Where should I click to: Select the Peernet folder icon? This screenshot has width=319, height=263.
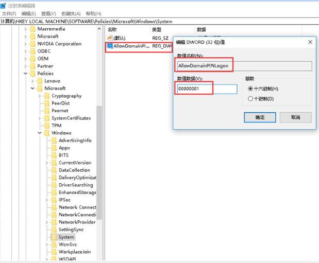[x=47, y=111]
